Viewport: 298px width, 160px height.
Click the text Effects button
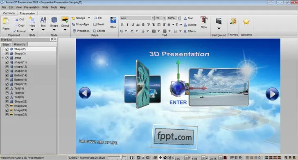(x=190, y=31)
